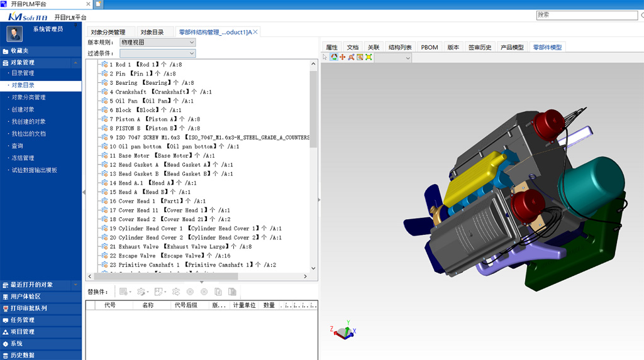Switch to the 结构列表 tab

click(400, 47)
